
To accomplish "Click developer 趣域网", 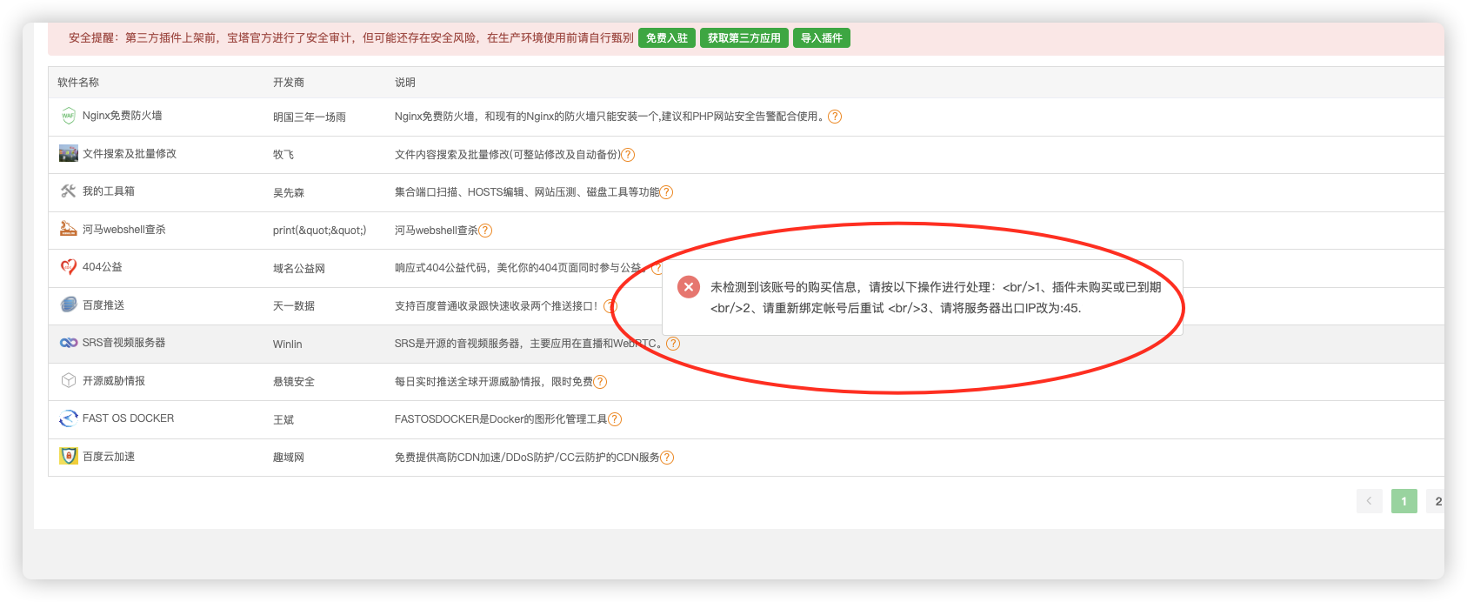I will 289,458.
